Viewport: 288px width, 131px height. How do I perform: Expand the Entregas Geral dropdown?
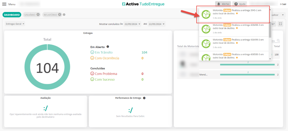point(15,24)
